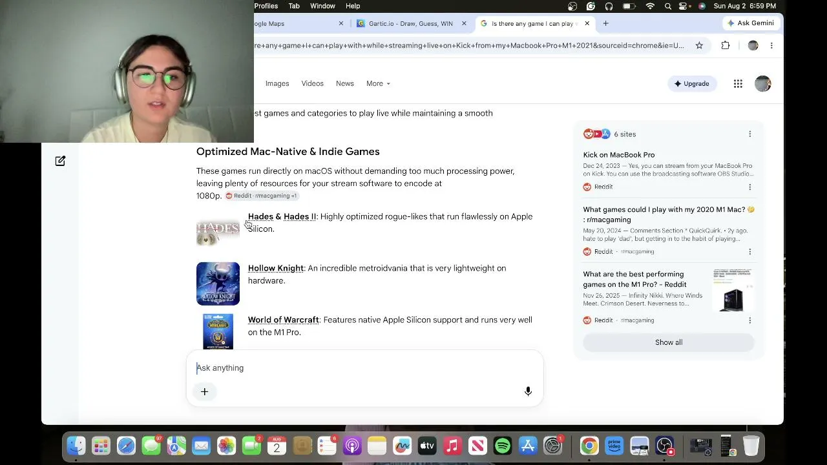Click Show all sources button

pos(669,342)
